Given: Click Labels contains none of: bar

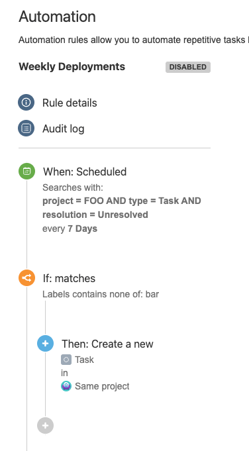Looking at the screenshot, I should click(101, 294).
